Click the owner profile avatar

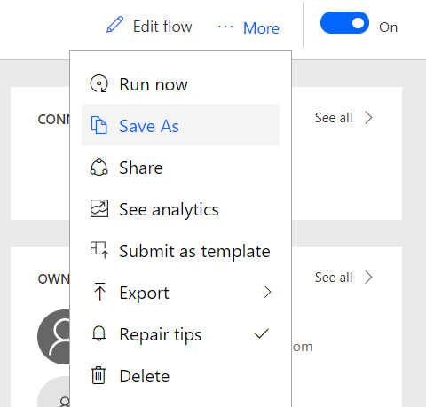[x=54, y=337]
